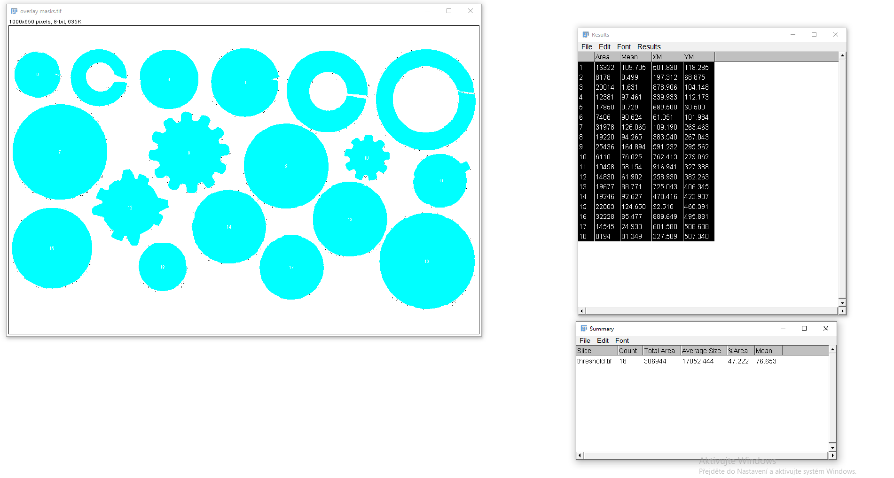Open Edit menu in Results window
The height and width of the screenshot is (478, 894).
tap(604, 47)
